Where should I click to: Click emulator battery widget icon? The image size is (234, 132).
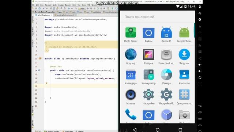(x=200, y=7)
